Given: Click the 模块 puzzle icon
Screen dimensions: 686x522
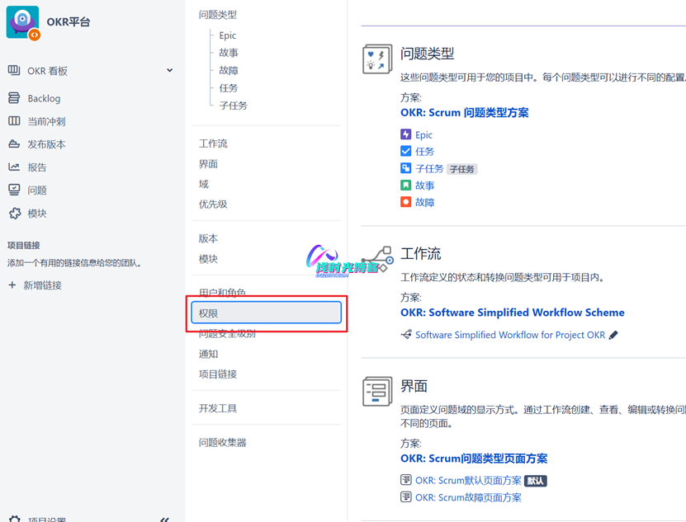Looking at the screenshot, I should [14, 213].
